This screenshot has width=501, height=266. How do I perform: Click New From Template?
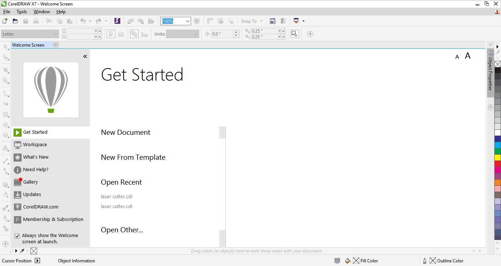pos(133,158)
